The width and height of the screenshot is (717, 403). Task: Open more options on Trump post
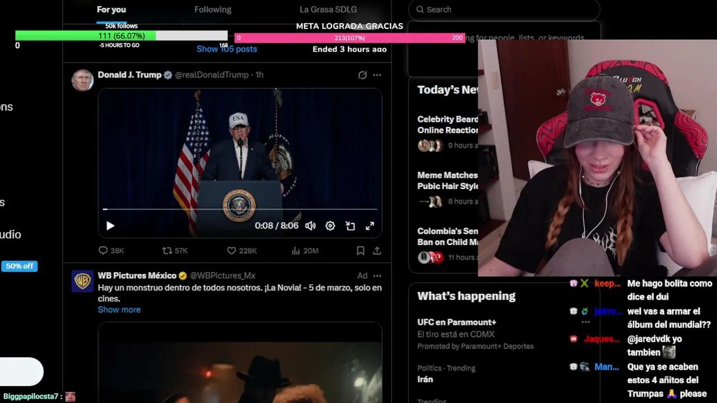point(377,75)
